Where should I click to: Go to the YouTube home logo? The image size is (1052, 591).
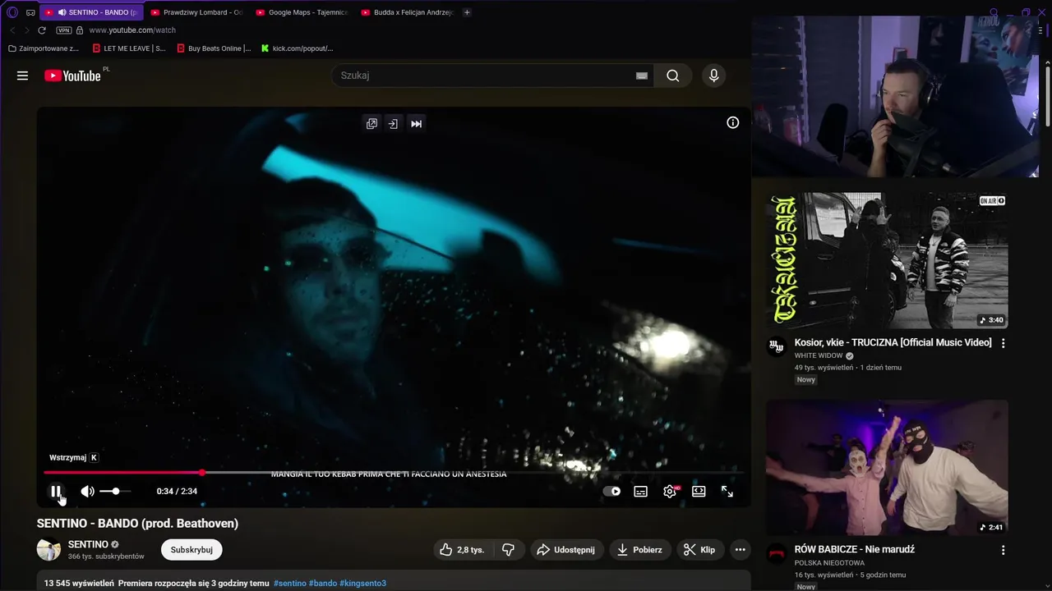pyautogui.click(x=72, y=76)
